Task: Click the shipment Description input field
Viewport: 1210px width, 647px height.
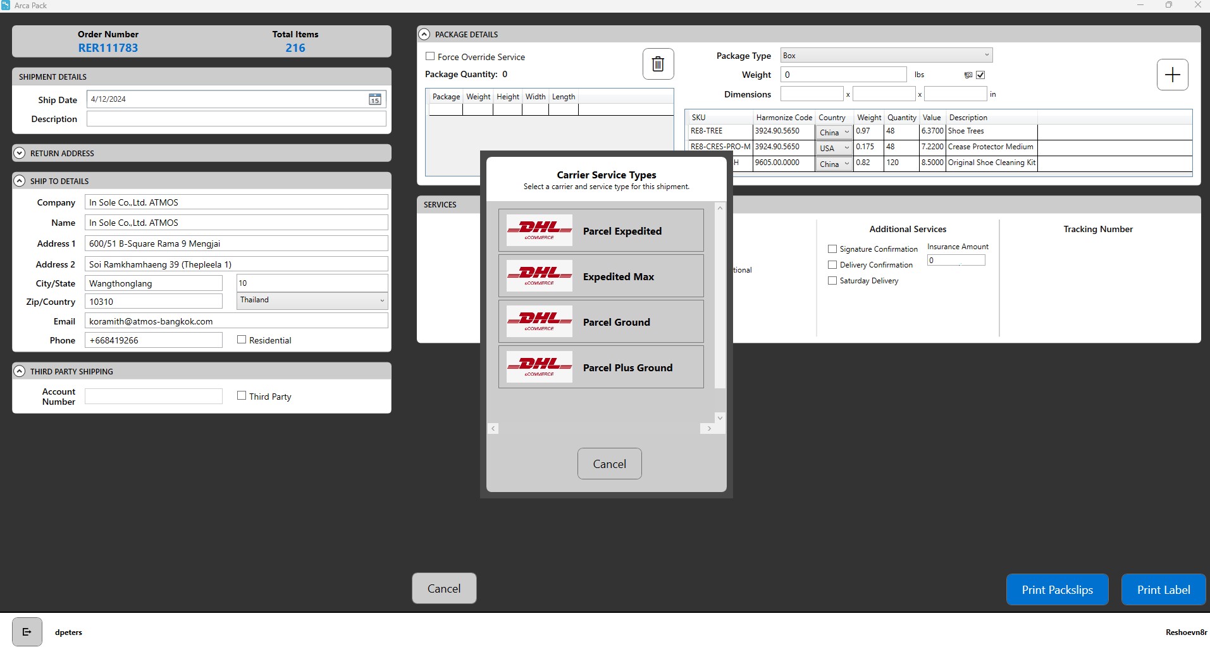Action: click(x=236, y=119)
